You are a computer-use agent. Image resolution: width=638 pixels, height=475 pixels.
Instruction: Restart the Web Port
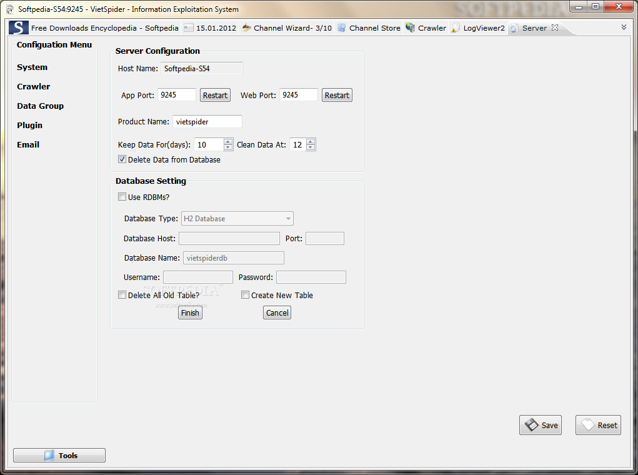(x=337, y=95)
